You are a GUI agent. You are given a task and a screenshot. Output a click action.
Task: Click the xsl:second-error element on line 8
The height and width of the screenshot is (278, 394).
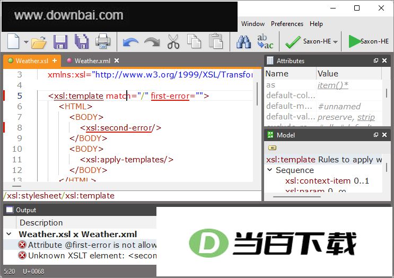(x=119, y=128)
